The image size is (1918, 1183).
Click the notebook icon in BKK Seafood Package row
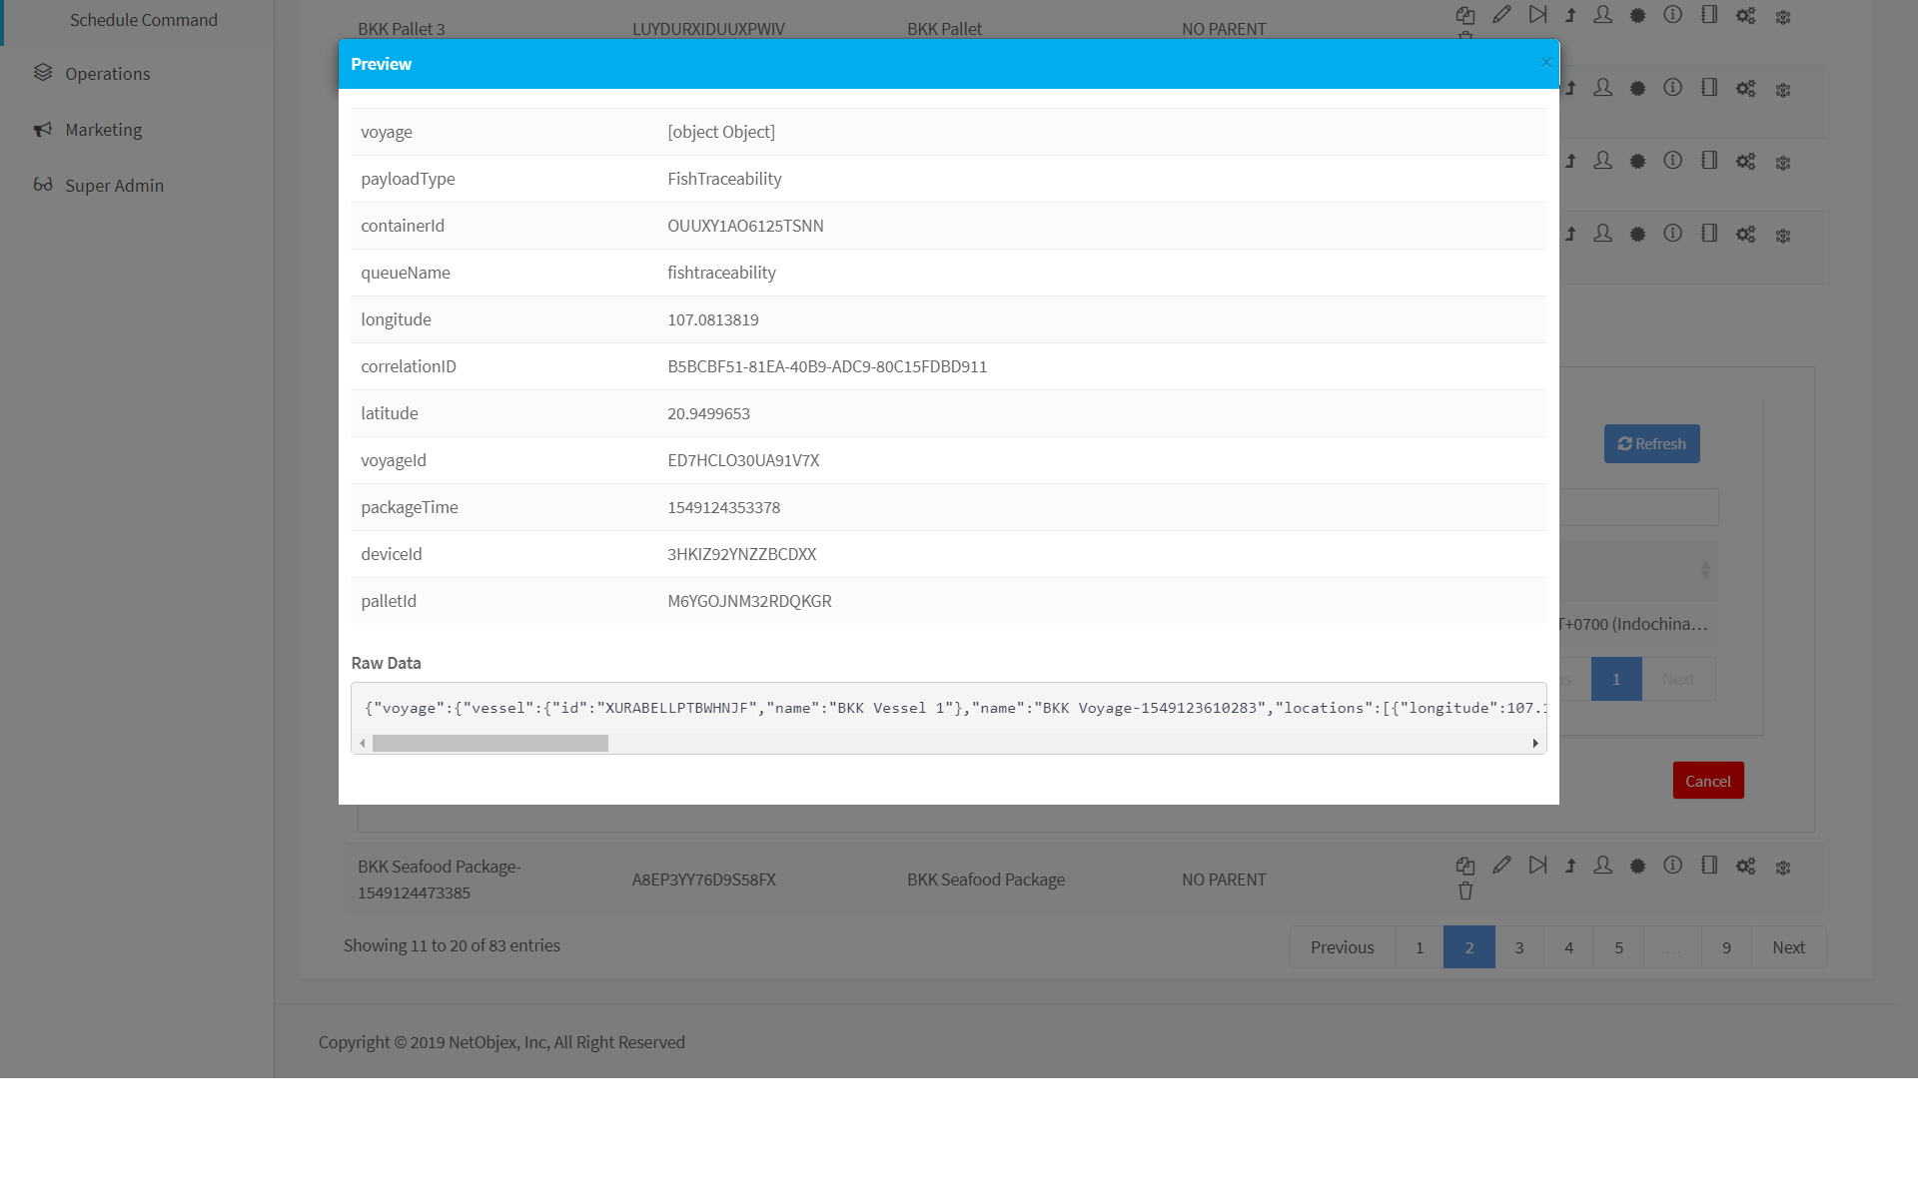click(1709, 866)
